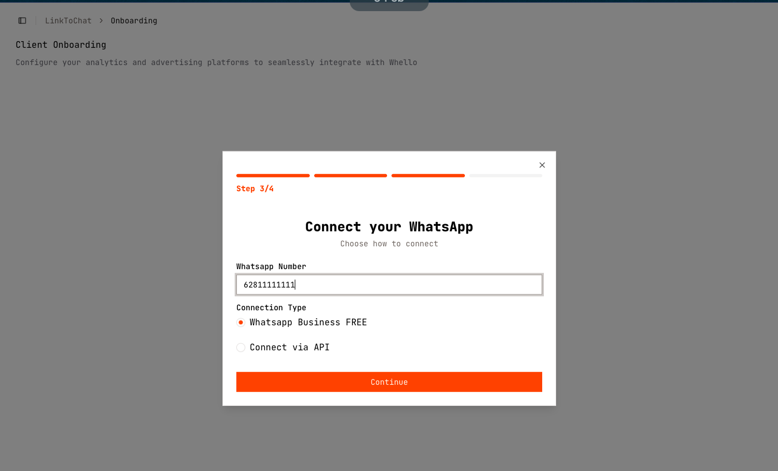The image size is (778, 471).
Task: Click the Onboarding breadcrumb item
Action: [133, 21]
